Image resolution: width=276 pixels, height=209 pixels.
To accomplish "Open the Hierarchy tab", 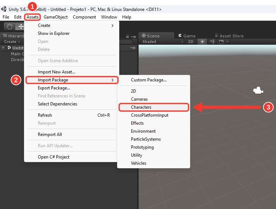I will point(13,36).
